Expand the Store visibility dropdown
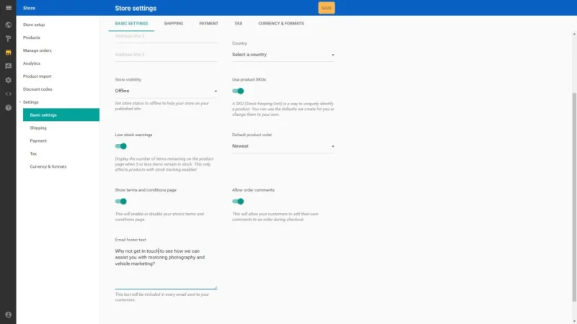 coord(166,91)
